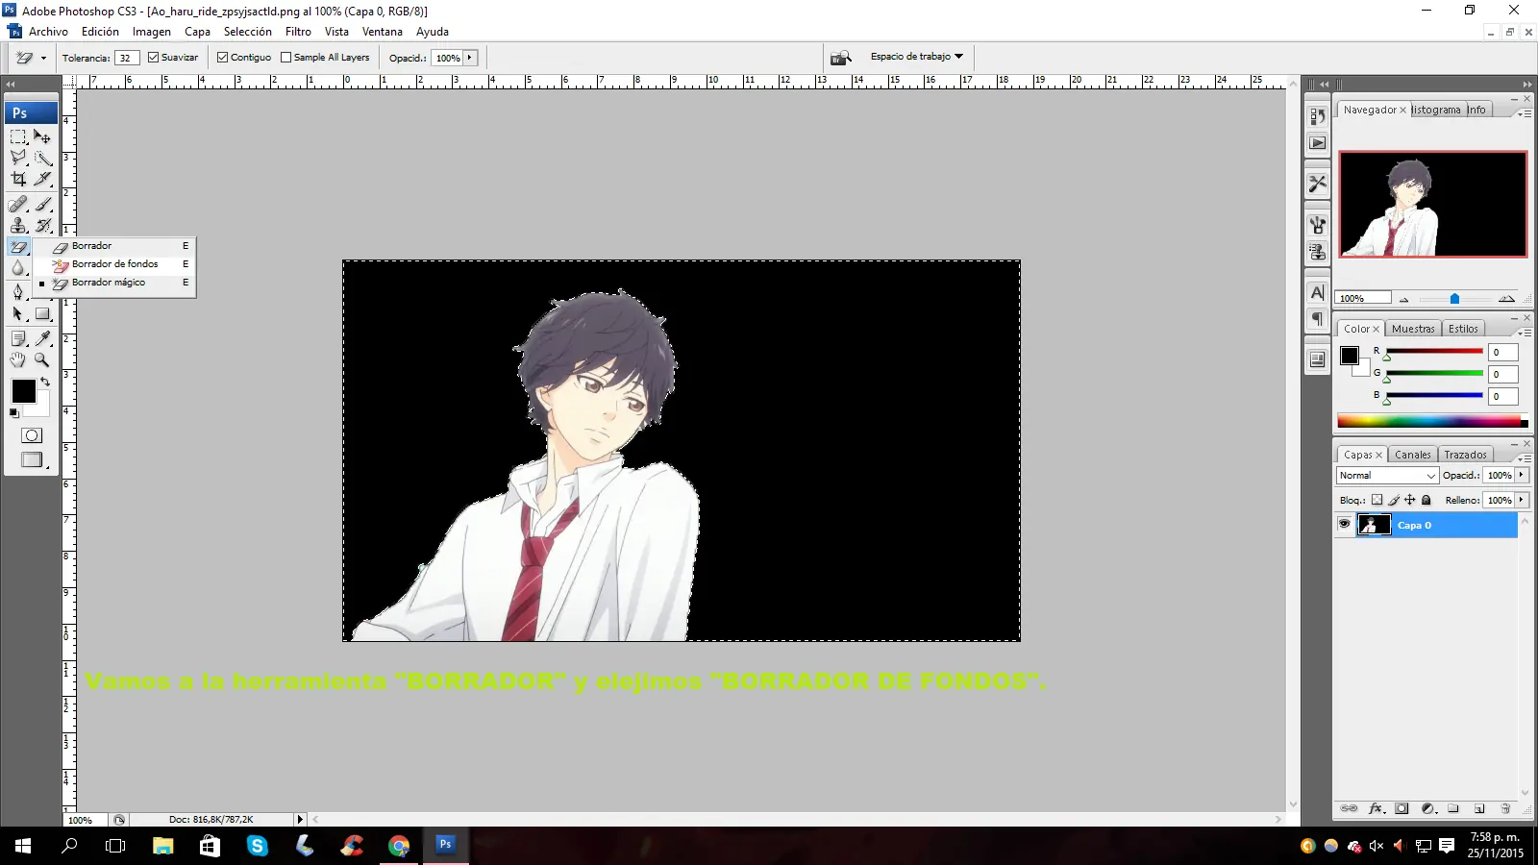The width and height of the screenshot is (1538, 865).
Task: Toggle the Suavizar checkbox
Action: (153, 58)
